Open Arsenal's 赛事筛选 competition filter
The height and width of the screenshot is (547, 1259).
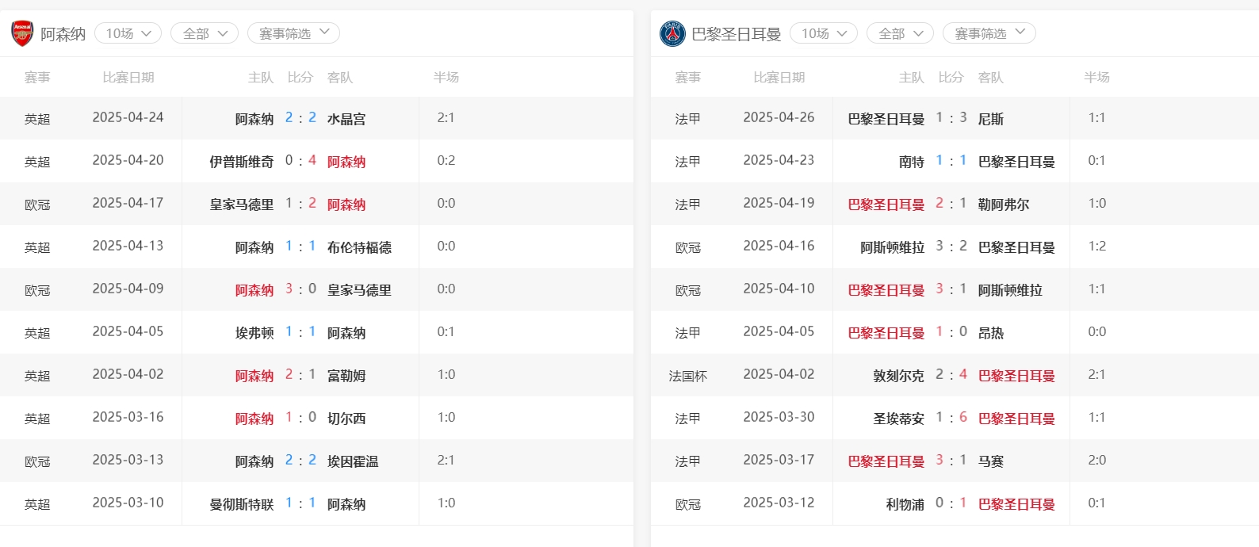293,33
